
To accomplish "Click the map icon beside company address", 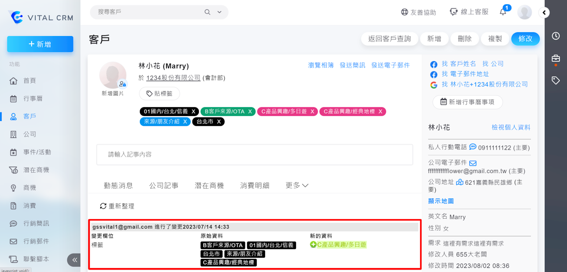I will [x=460, y=182].
